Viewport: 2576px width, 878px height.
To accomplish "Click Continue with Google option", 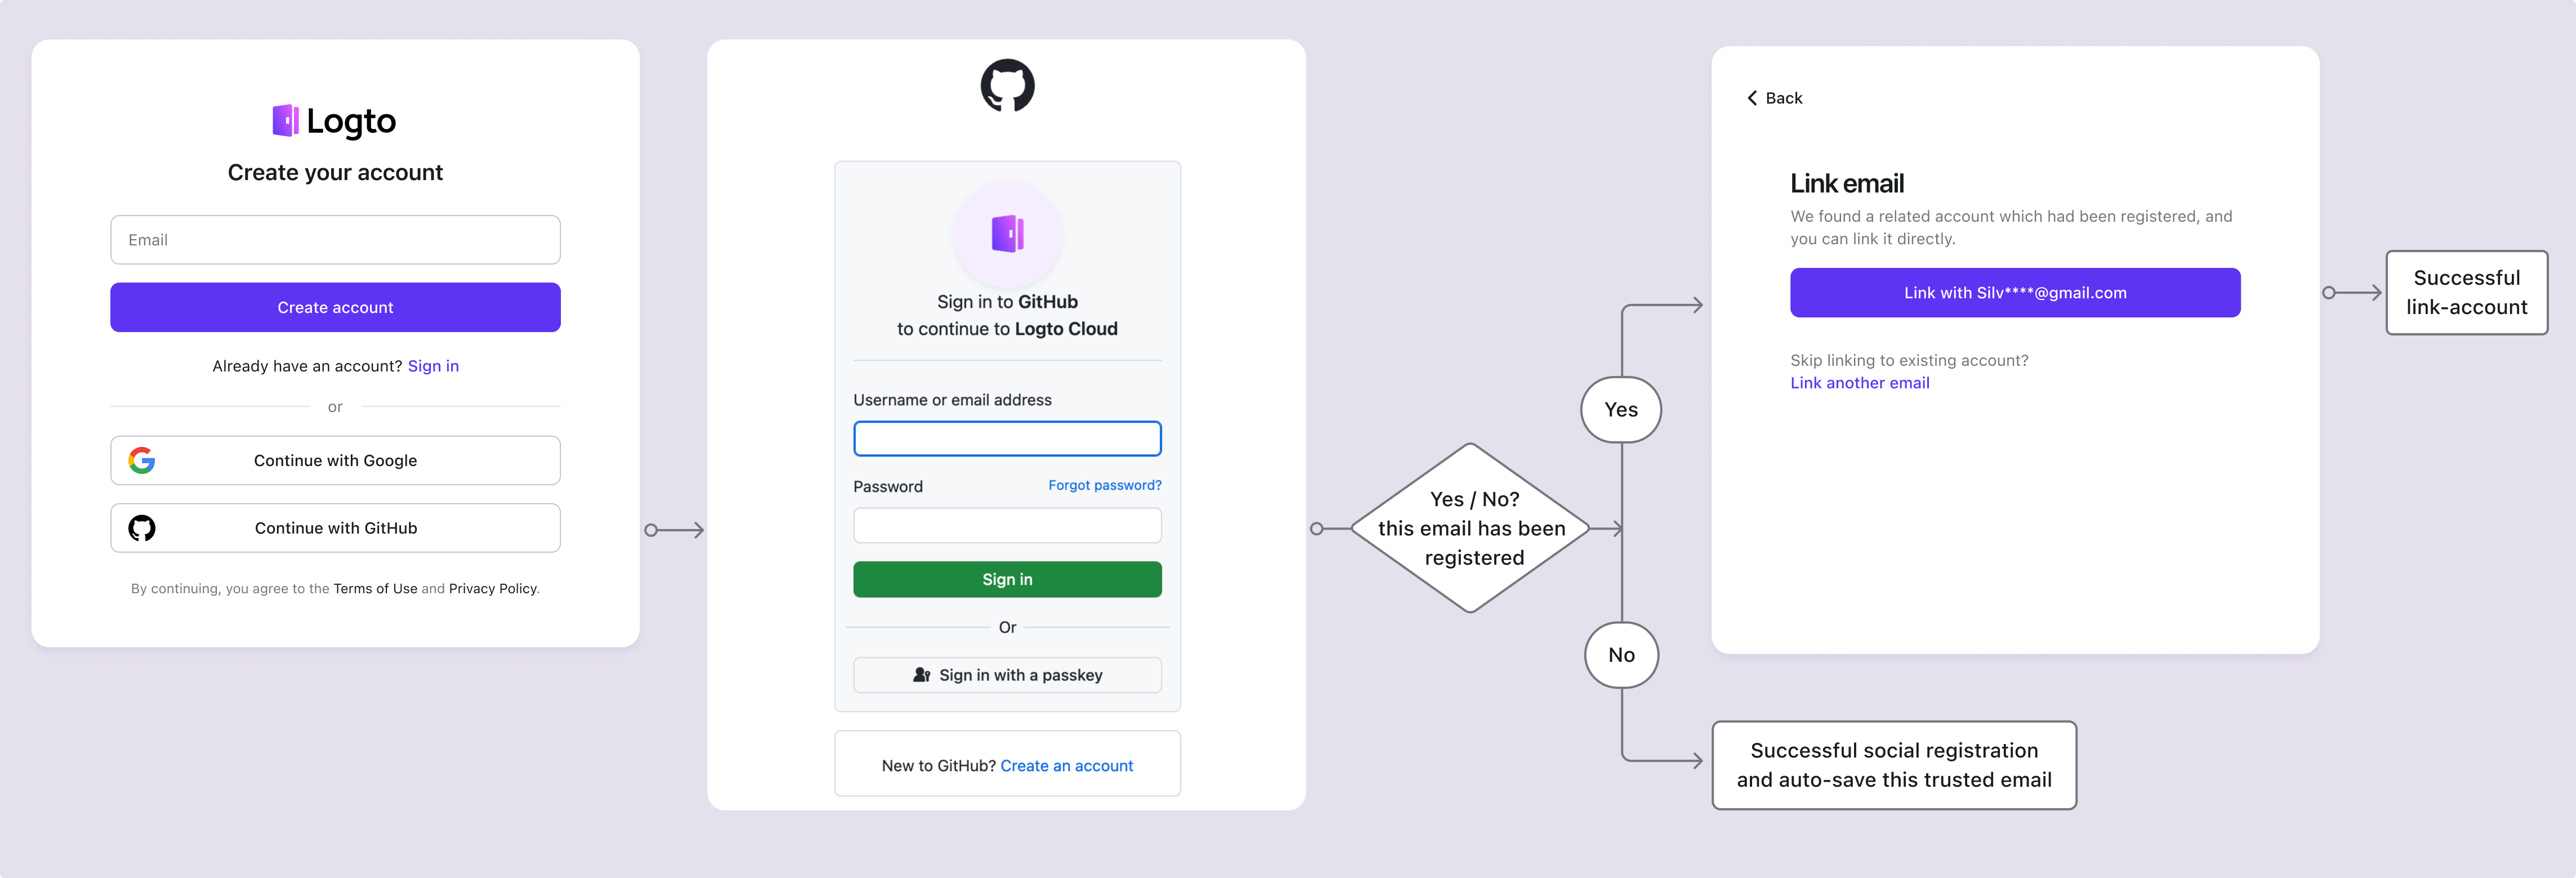I will pos(335,459).
